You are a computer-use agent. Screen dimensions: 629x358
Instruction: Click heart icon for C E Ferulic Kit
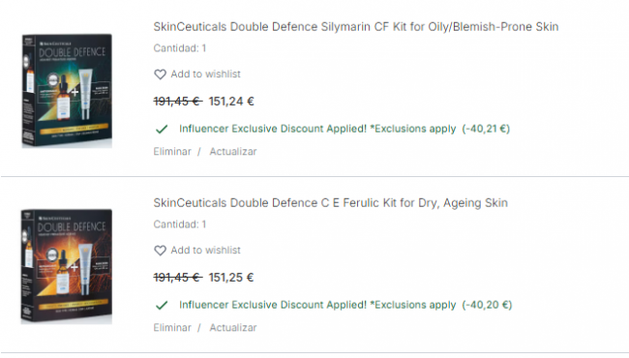pos(160,251)
